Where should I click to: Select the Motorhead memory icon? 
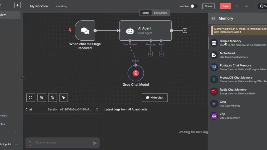(x=214, y=55)
